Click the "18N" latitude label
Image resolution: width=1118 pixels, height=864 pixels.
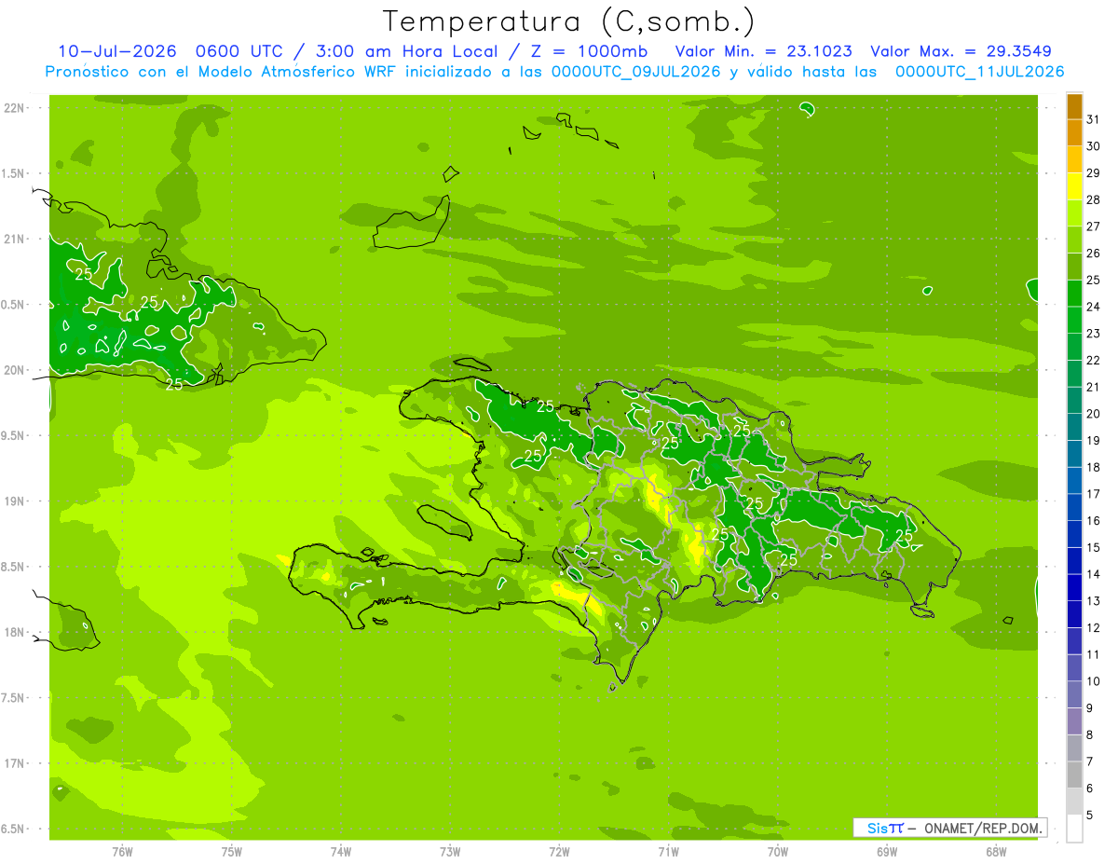16,632
